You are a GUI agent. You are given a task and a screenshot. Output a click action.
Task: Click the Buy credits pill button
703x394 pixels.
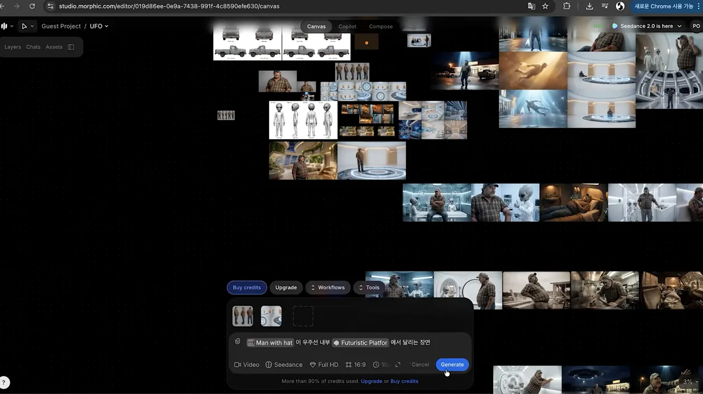pos(247,287)
